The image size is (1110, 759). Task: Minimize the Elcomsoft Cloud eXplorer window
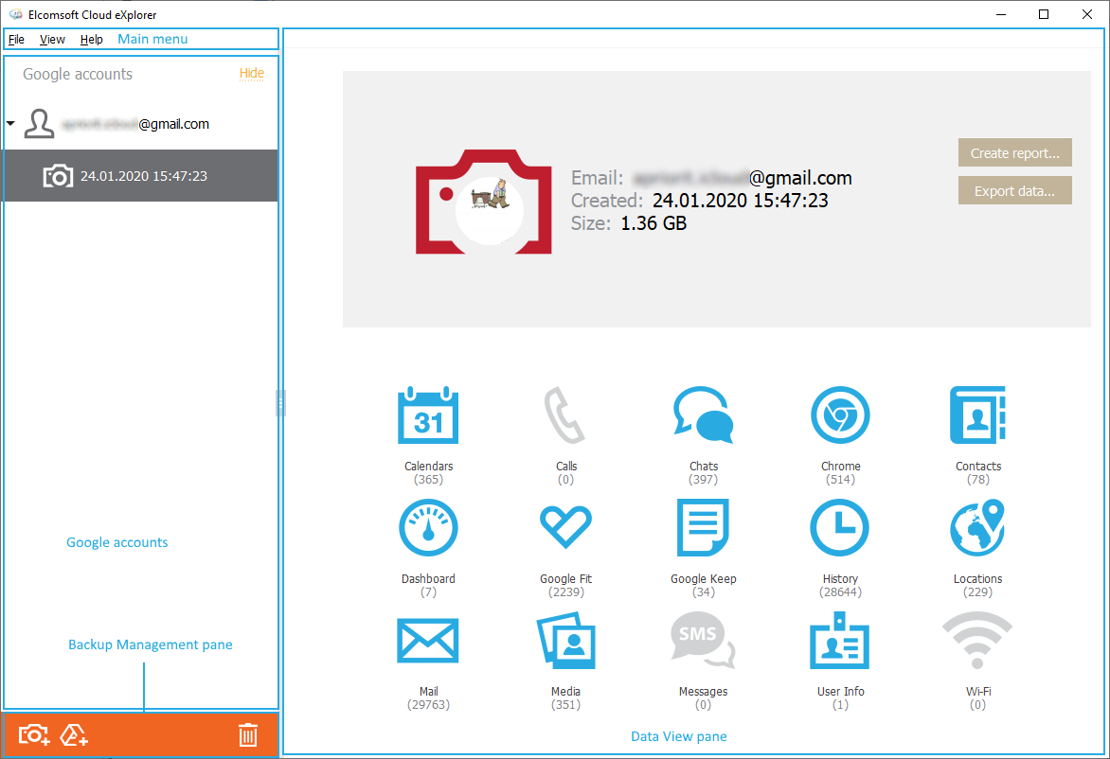(1001, 14)
